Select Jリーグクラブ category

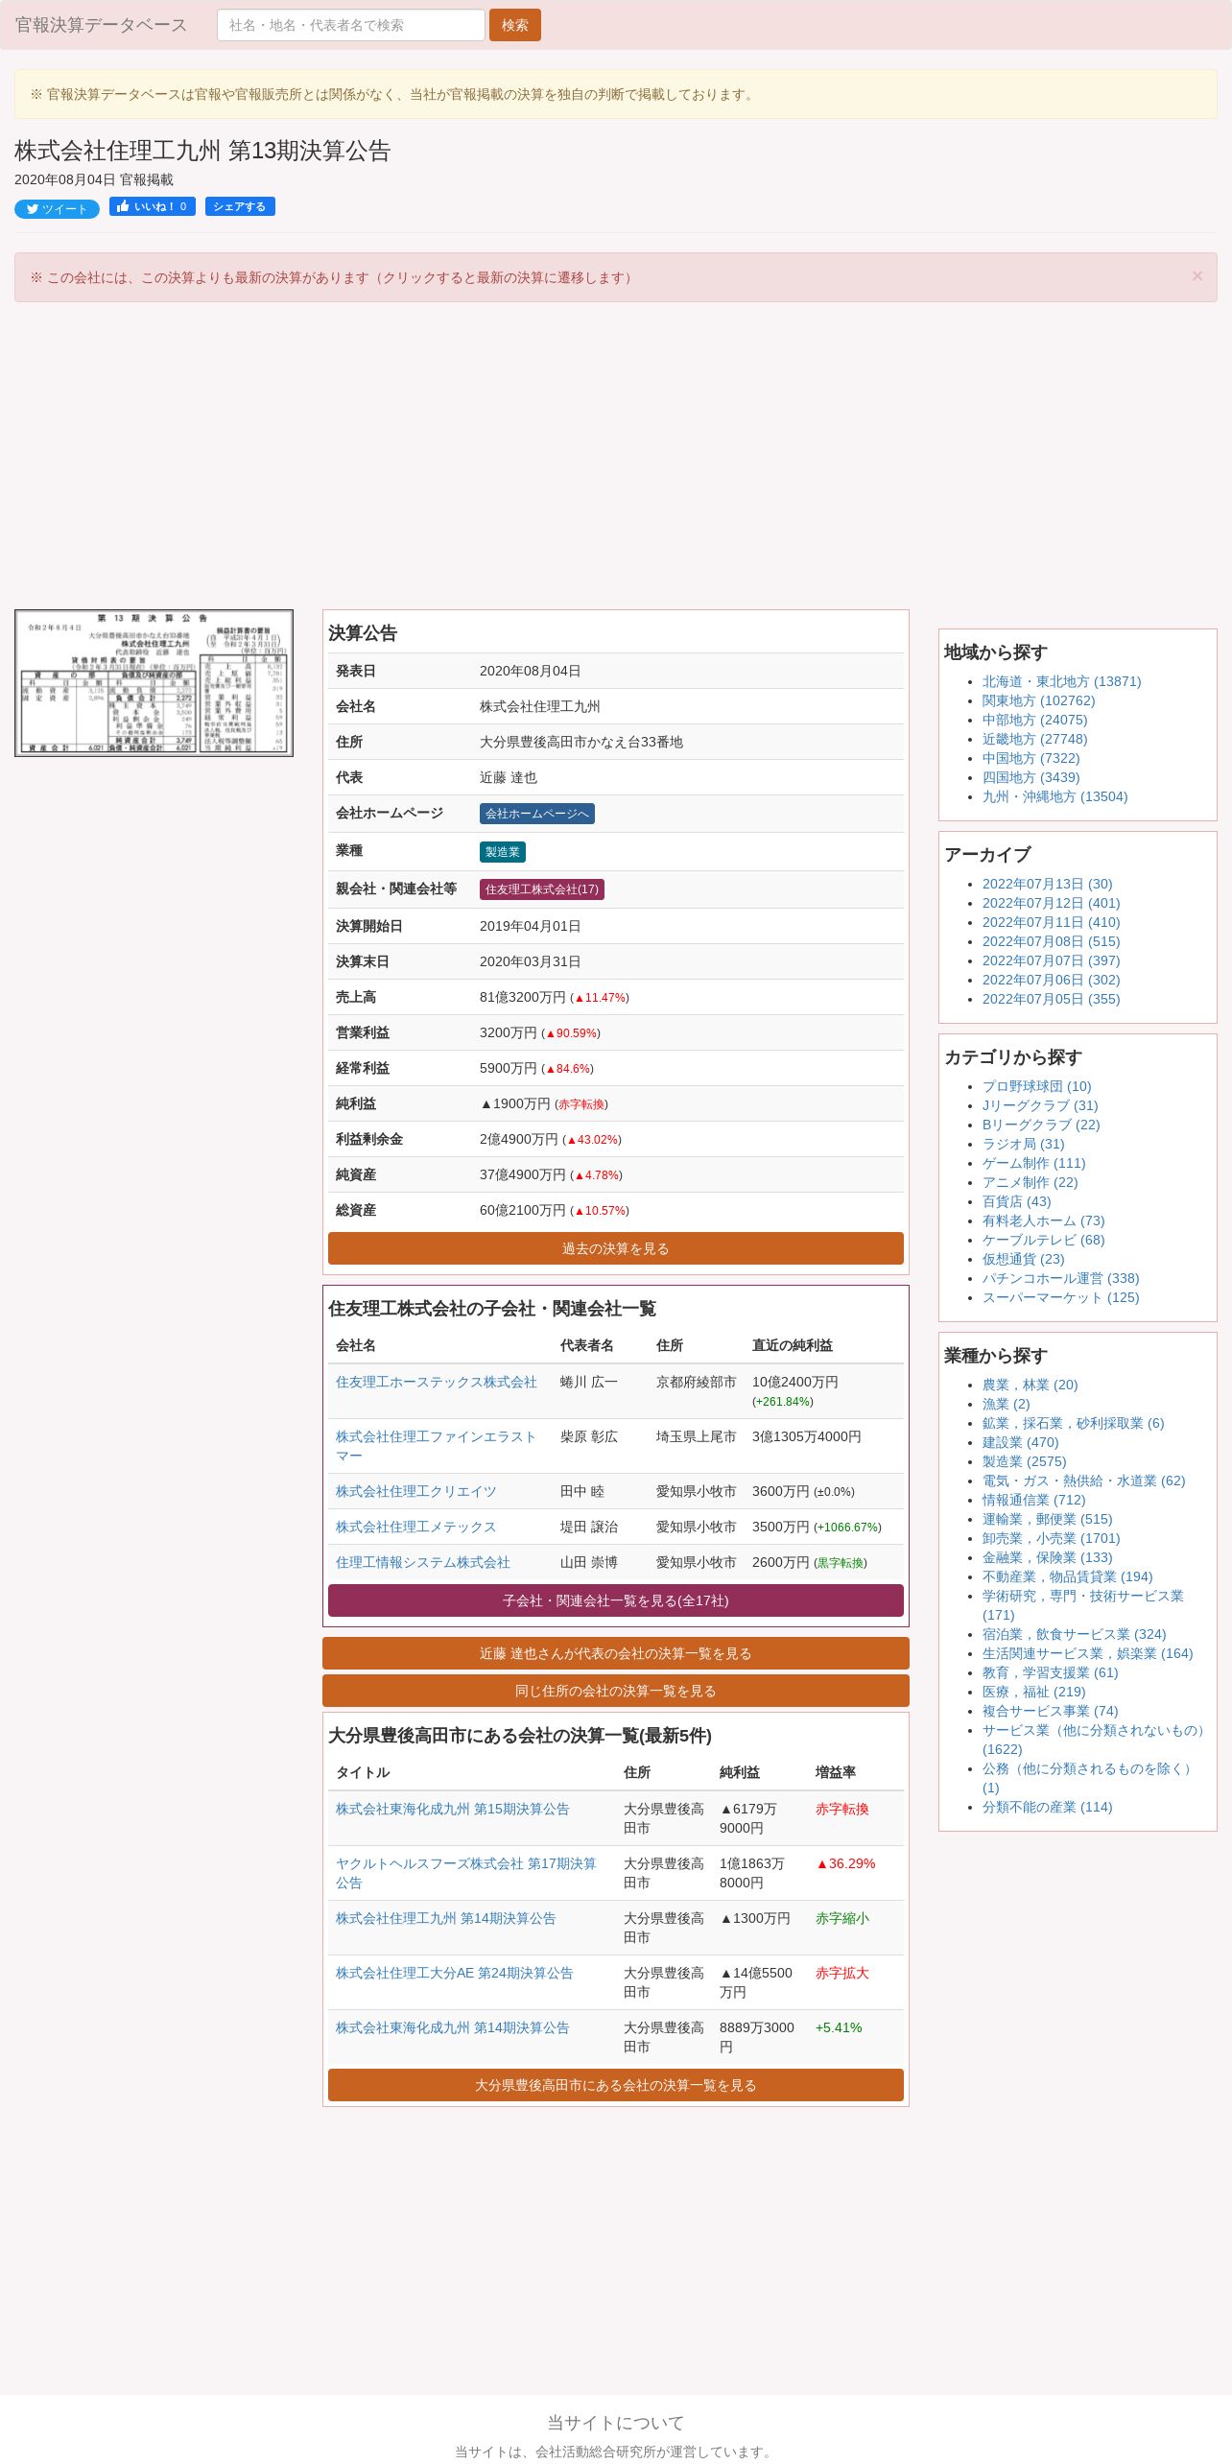[x=1040, y=1105]
